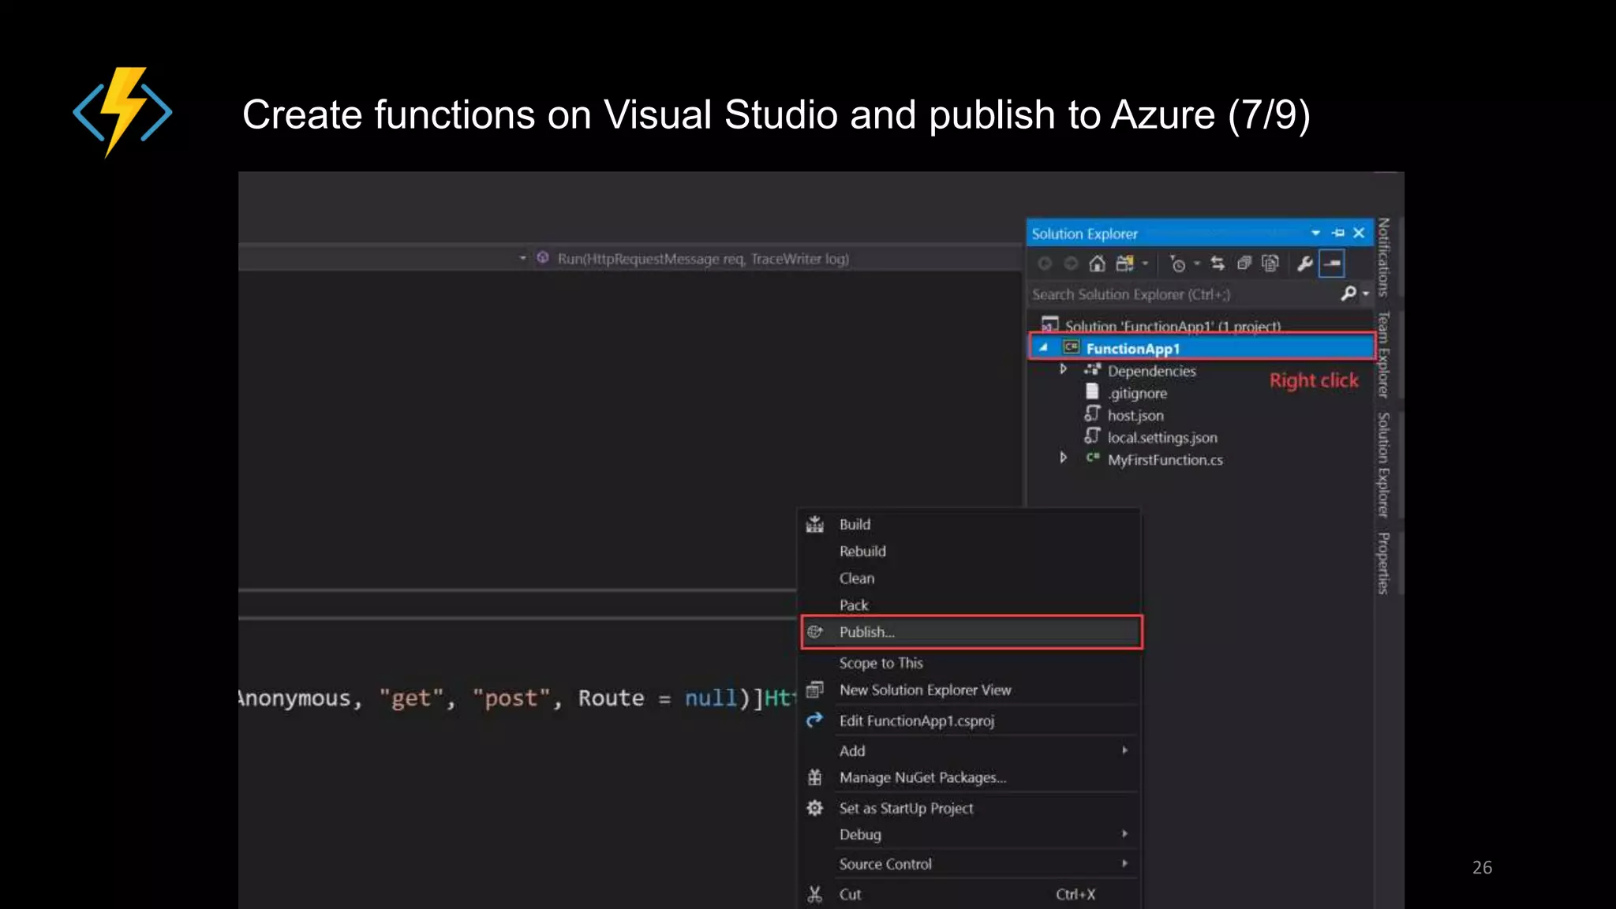
Task: Open the Properties side tab
Action: pos(1383,563)
